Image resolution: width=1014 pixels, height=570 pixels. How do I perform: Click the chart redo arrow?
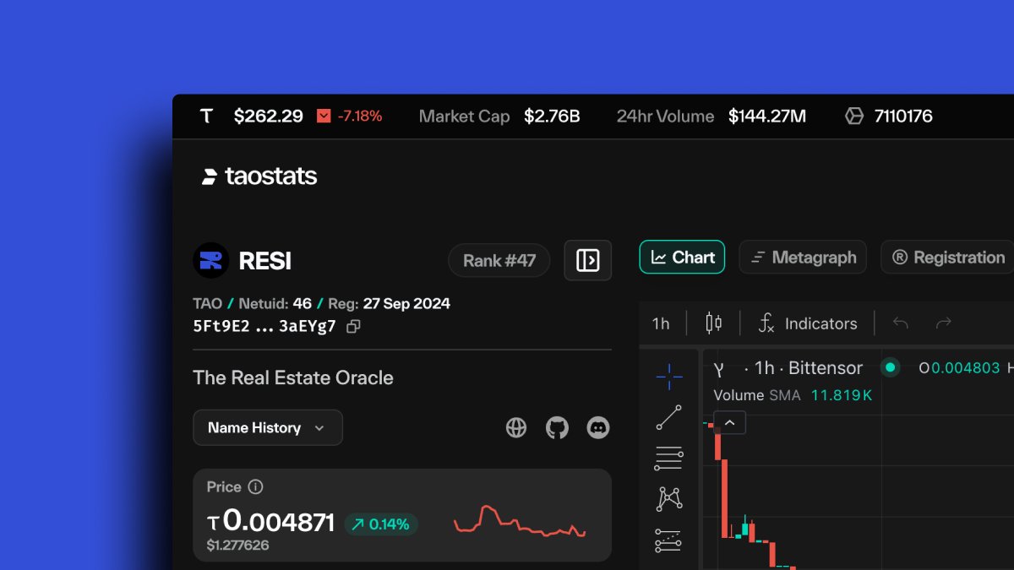coord(944,323)
